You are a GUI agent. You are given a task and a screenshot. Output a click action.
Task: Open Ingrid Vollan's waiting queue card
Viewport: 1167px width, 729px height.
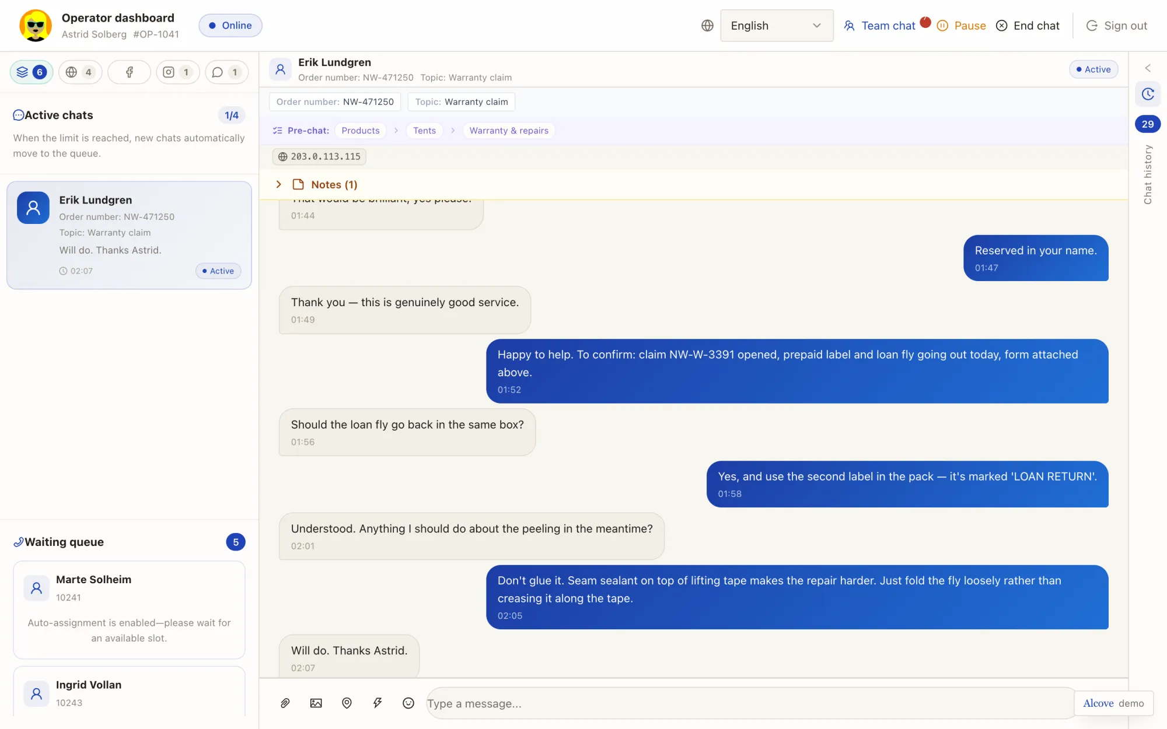(x=129, y=692)
